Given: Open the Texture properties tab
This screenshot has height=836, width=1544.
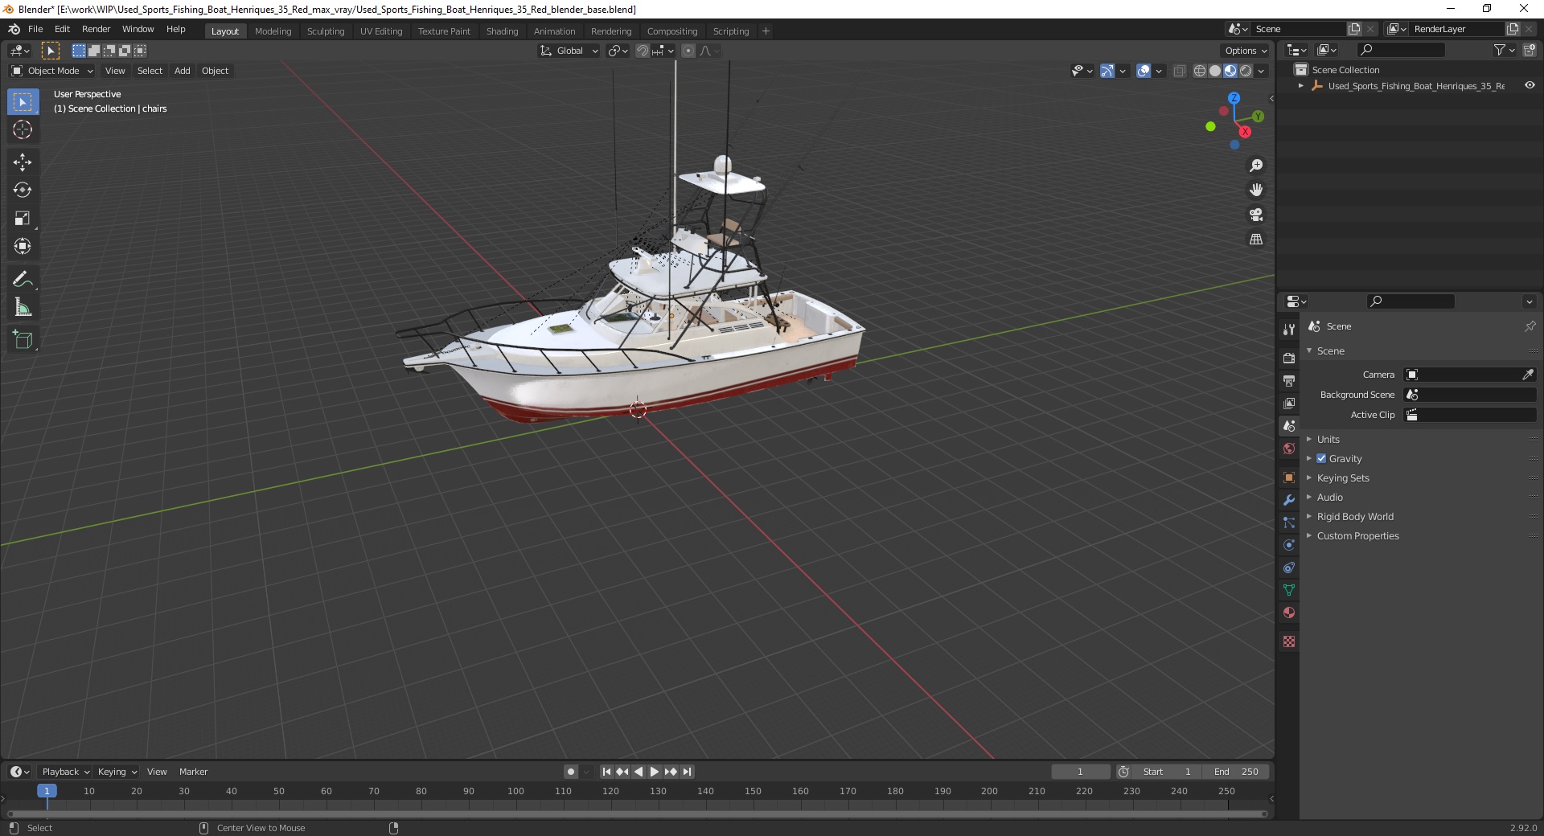Looking at the screenshot, I should (x=1289, y=641).
